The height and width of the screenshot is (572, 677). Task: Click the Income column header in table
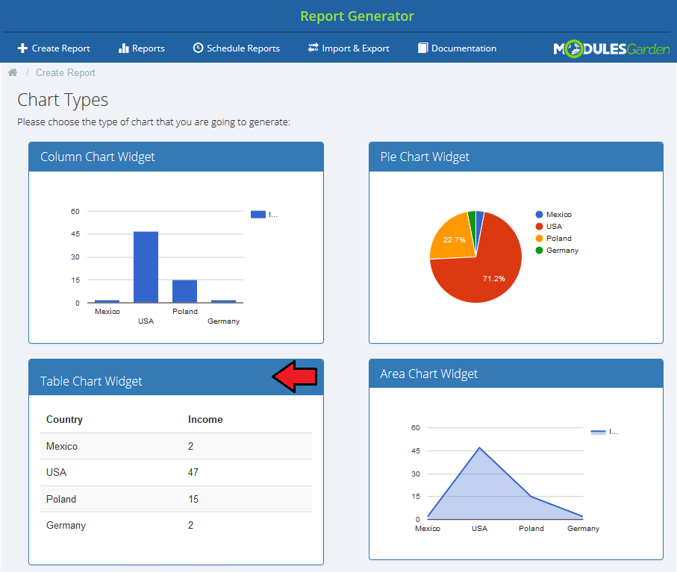click(205, 419)
